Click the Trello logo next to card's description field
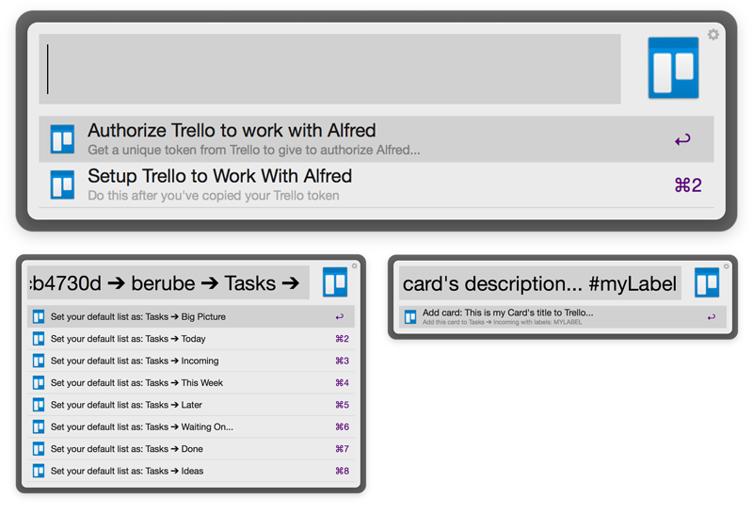 click(x=707, y=283)
